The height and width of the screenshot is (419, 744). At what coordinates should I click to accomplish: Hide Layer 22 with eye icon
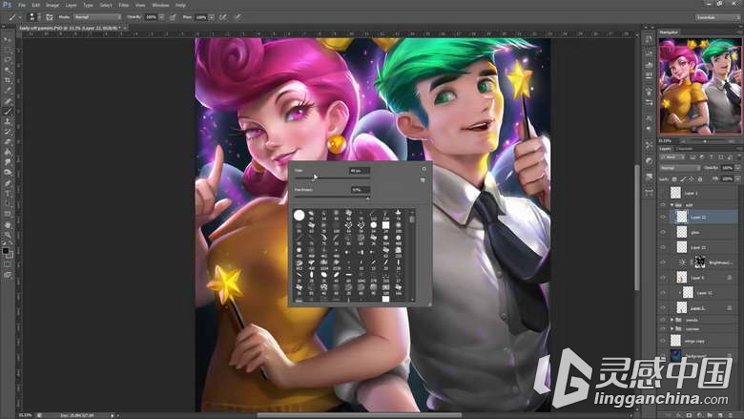(663, 217)
